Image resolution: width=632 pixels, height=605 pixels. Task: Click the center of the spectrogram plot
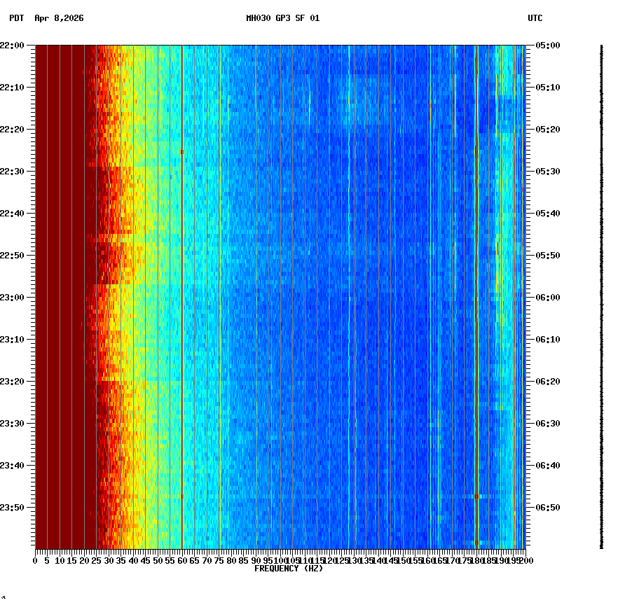pos(279,298)
